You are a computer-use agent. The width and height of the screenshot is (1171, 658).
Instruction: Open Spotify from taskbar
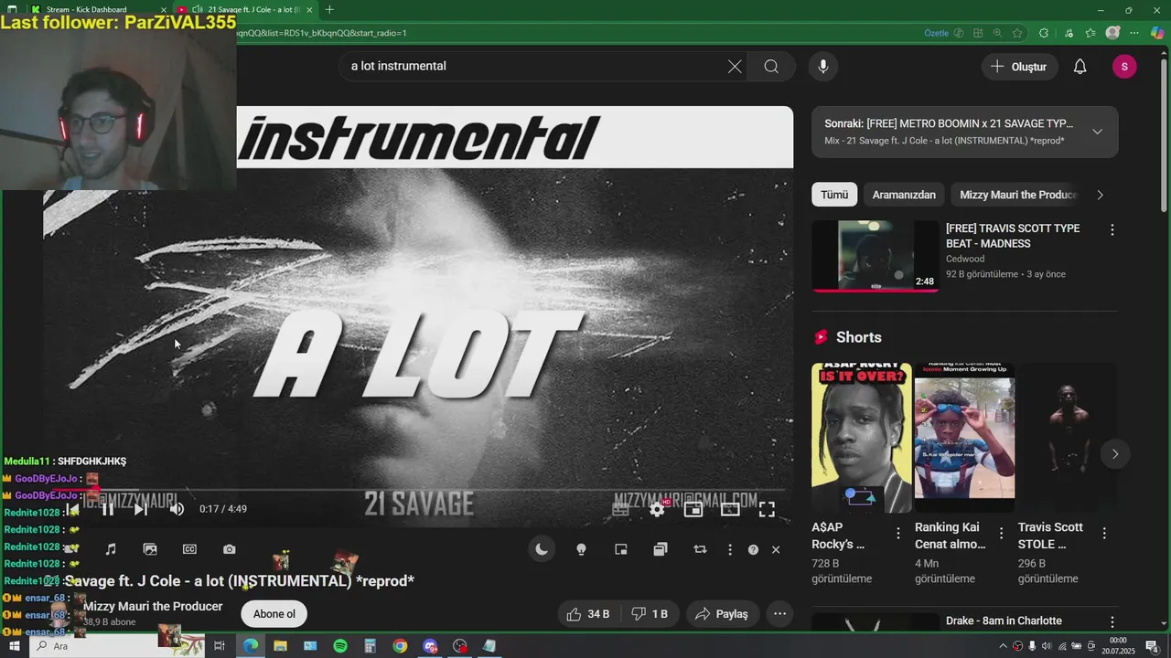tap(340, 646)
